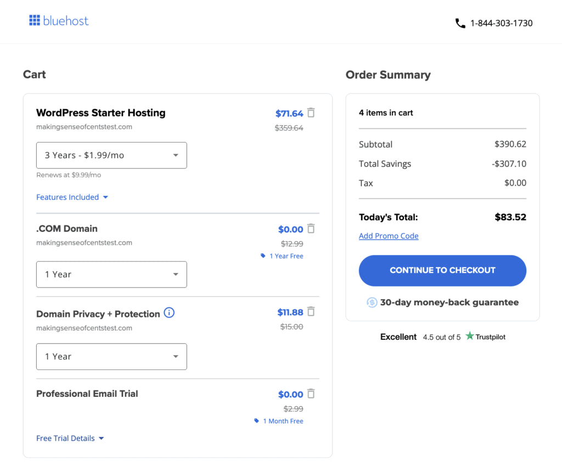Image resolution: width=562 pixels, height=465 pixels.
Task: Open the .COM Domain 1 Year dropdown
Action: 111,274
